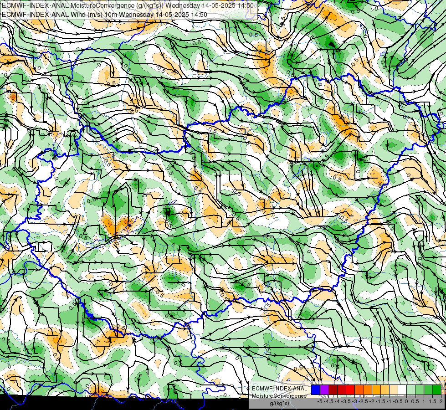Click the purple legend swatch

coord(324,390)
